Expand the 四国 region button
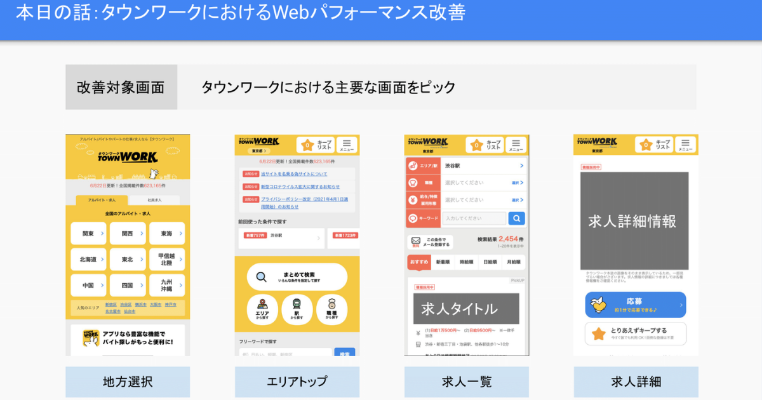Screen dimensions: 762x400 pyautogui.click(x=128, y=286)
